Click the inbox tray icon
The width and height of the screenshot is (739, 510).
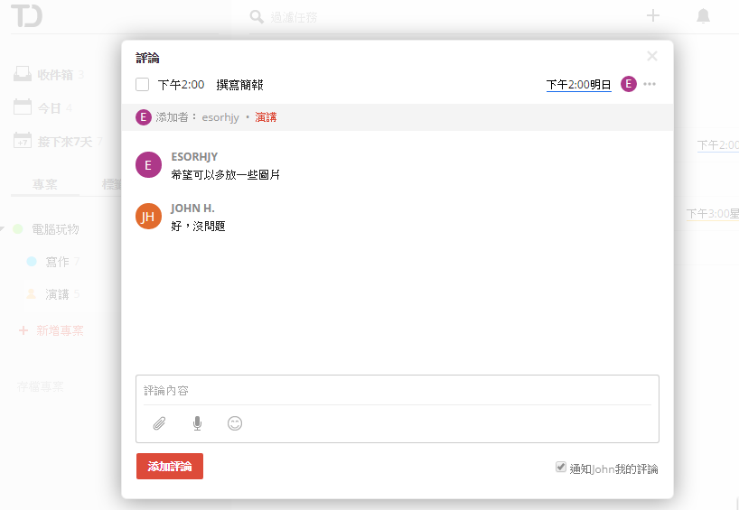pyautogui.click(x=23, y=74)
